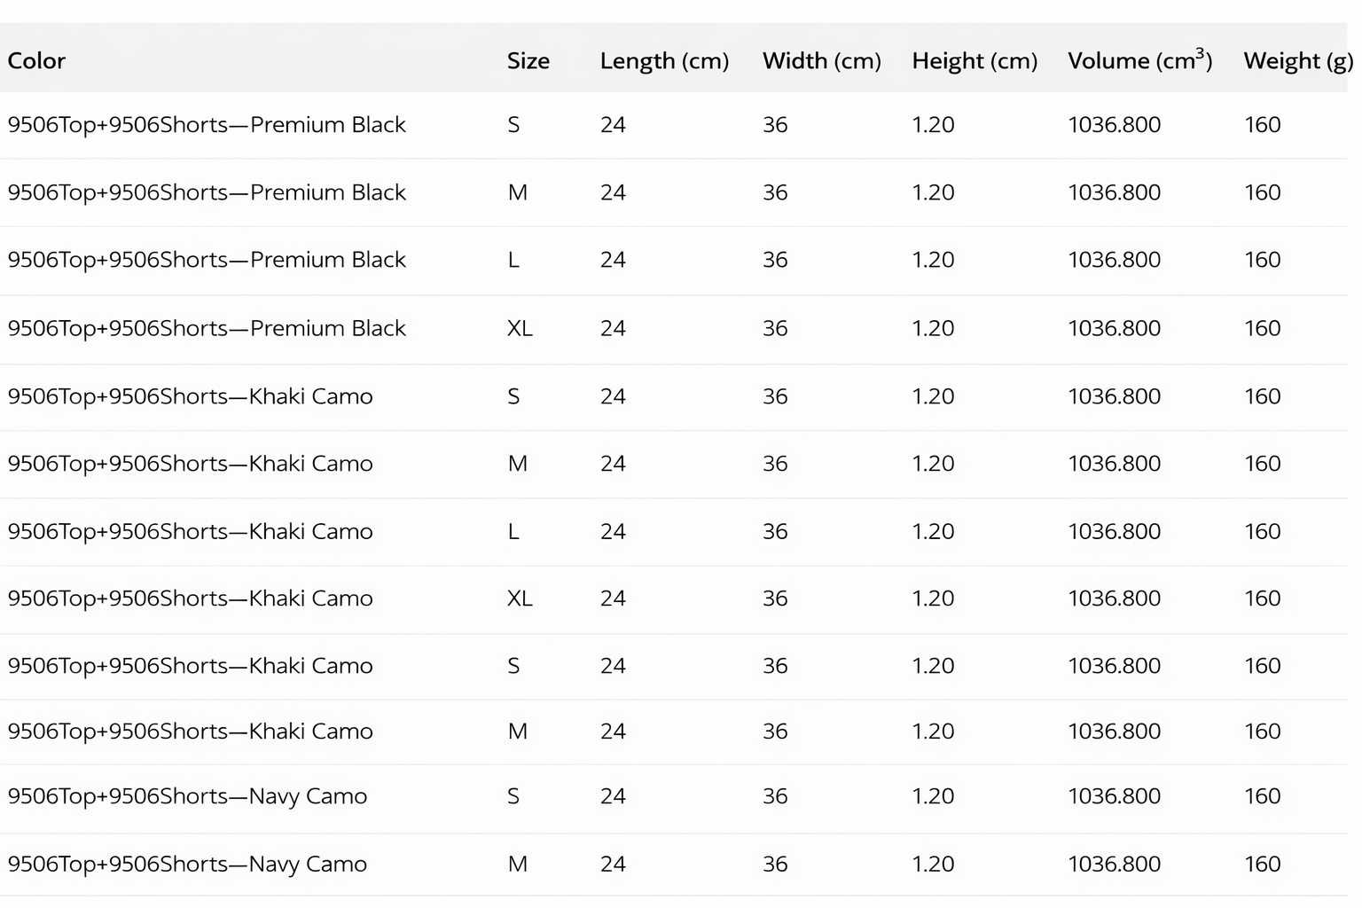Image resolution: width=1362 pixels, height=908 pixels.
Task: Click the Weight (g) column header
Action: click(1297, 61)
